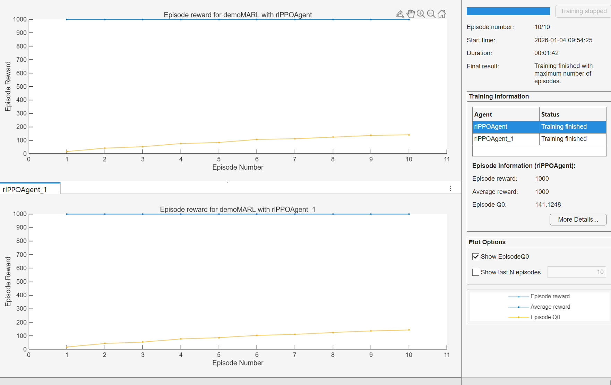Click the episode number value 10/10
Image resolution: width=611 pixels, height=385 pixels.
pyautogui.click(x=542, y=27)
